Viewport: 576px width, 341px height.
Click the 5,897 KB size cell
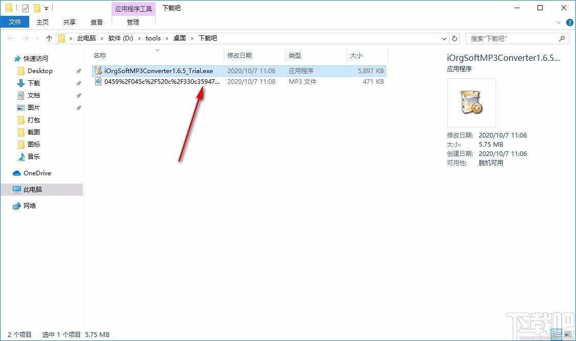pos(371,71)
